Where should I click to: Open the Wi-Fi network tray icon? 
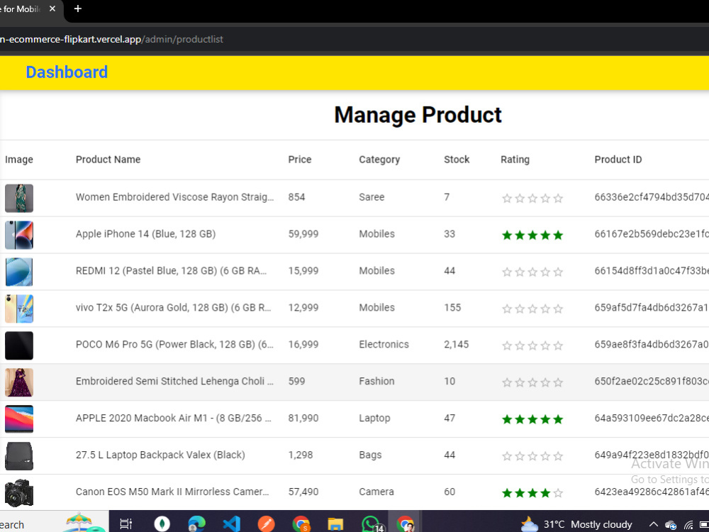[688, 525]
